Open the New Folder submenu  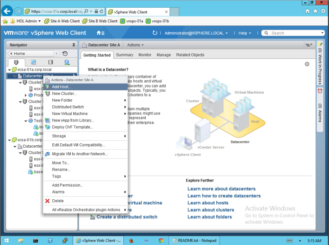click(85, 100)
